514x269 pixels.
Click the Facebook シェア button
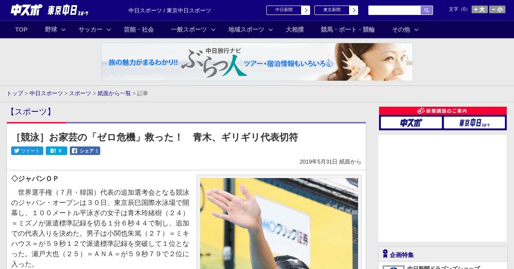[x=85, y=151]
